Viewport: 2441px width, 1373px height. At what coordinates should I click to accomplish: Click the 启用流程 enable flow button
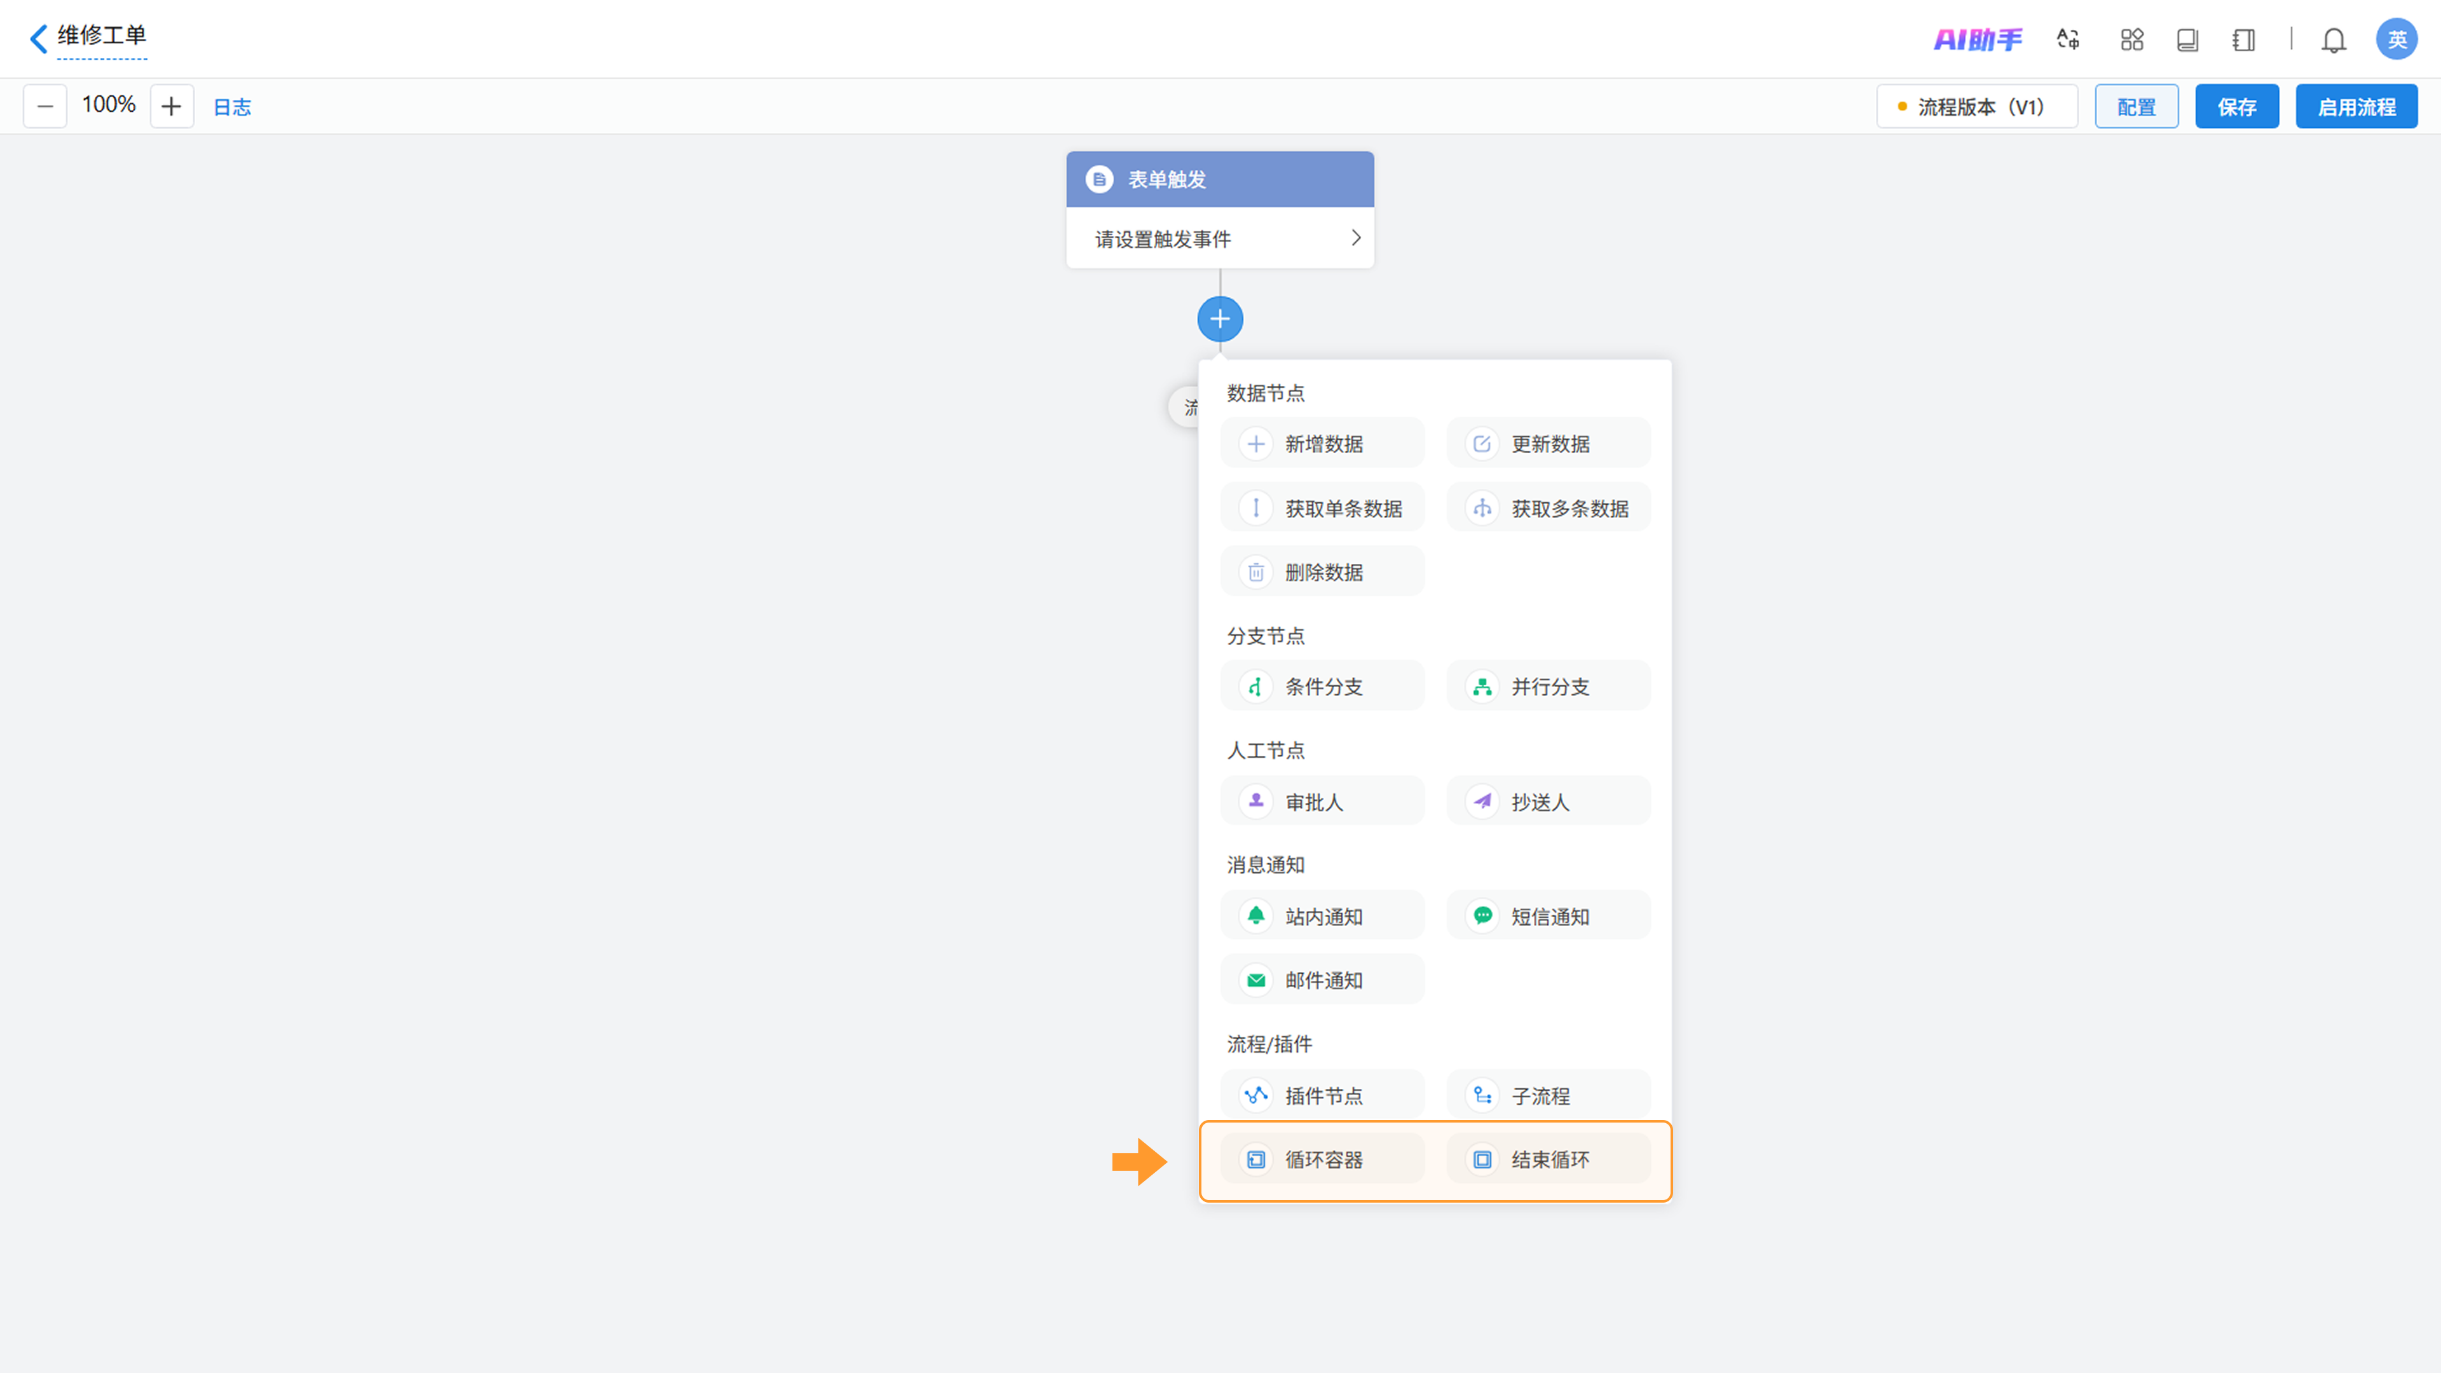click(2356, 107)
